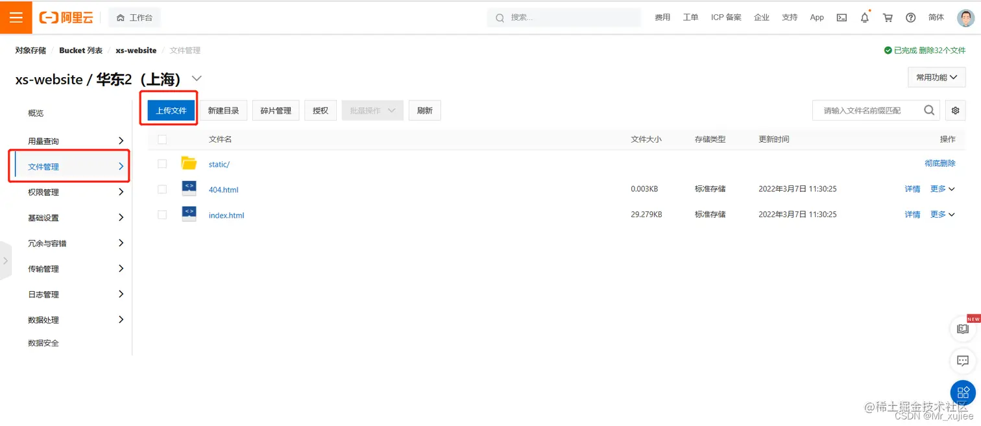Focus the top 搜索 search field

pos(564,18)
